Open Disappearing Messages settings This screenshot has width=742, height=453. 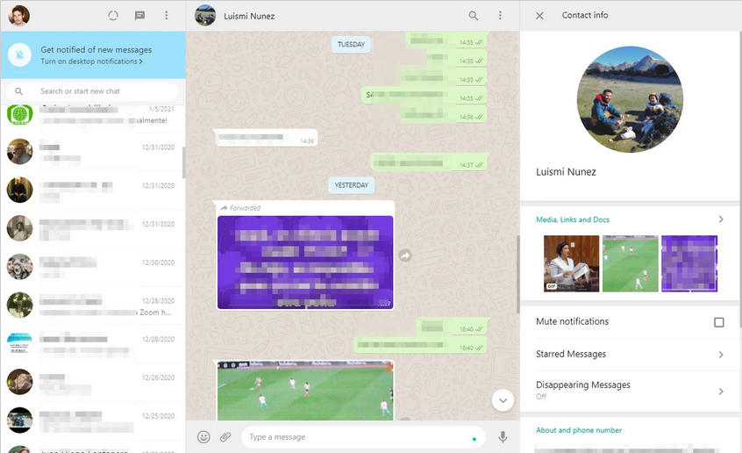(630, 391)
